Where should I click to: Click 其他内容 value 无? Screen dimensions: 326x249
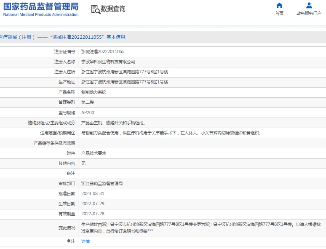(x=83, y=163)
